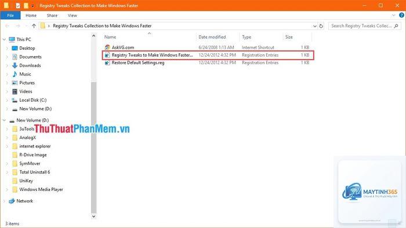Click navigation pane scrollbar up arrow
Viewport: 406px width, 228px height.
[94, 36]
